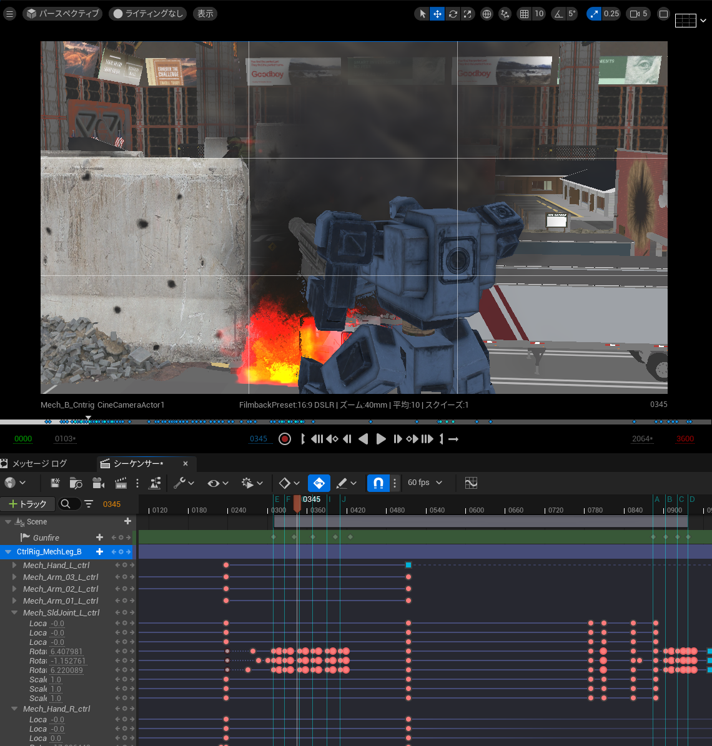Image resolution: width=712 pixels, height=746 pixels.
Task: Open 60 fps frame rate dropdown
Action: point(425,483)
